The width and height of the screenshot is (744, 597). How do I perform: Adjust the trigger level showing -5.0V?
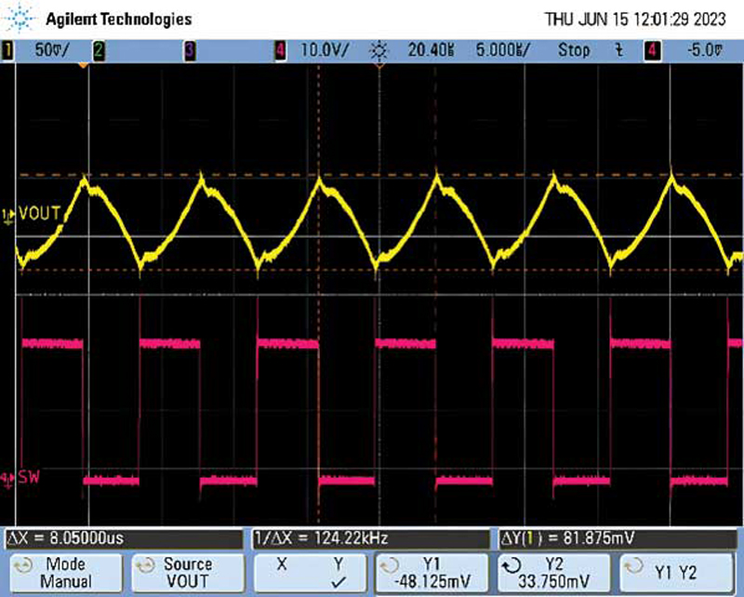(x=704, y=51)
